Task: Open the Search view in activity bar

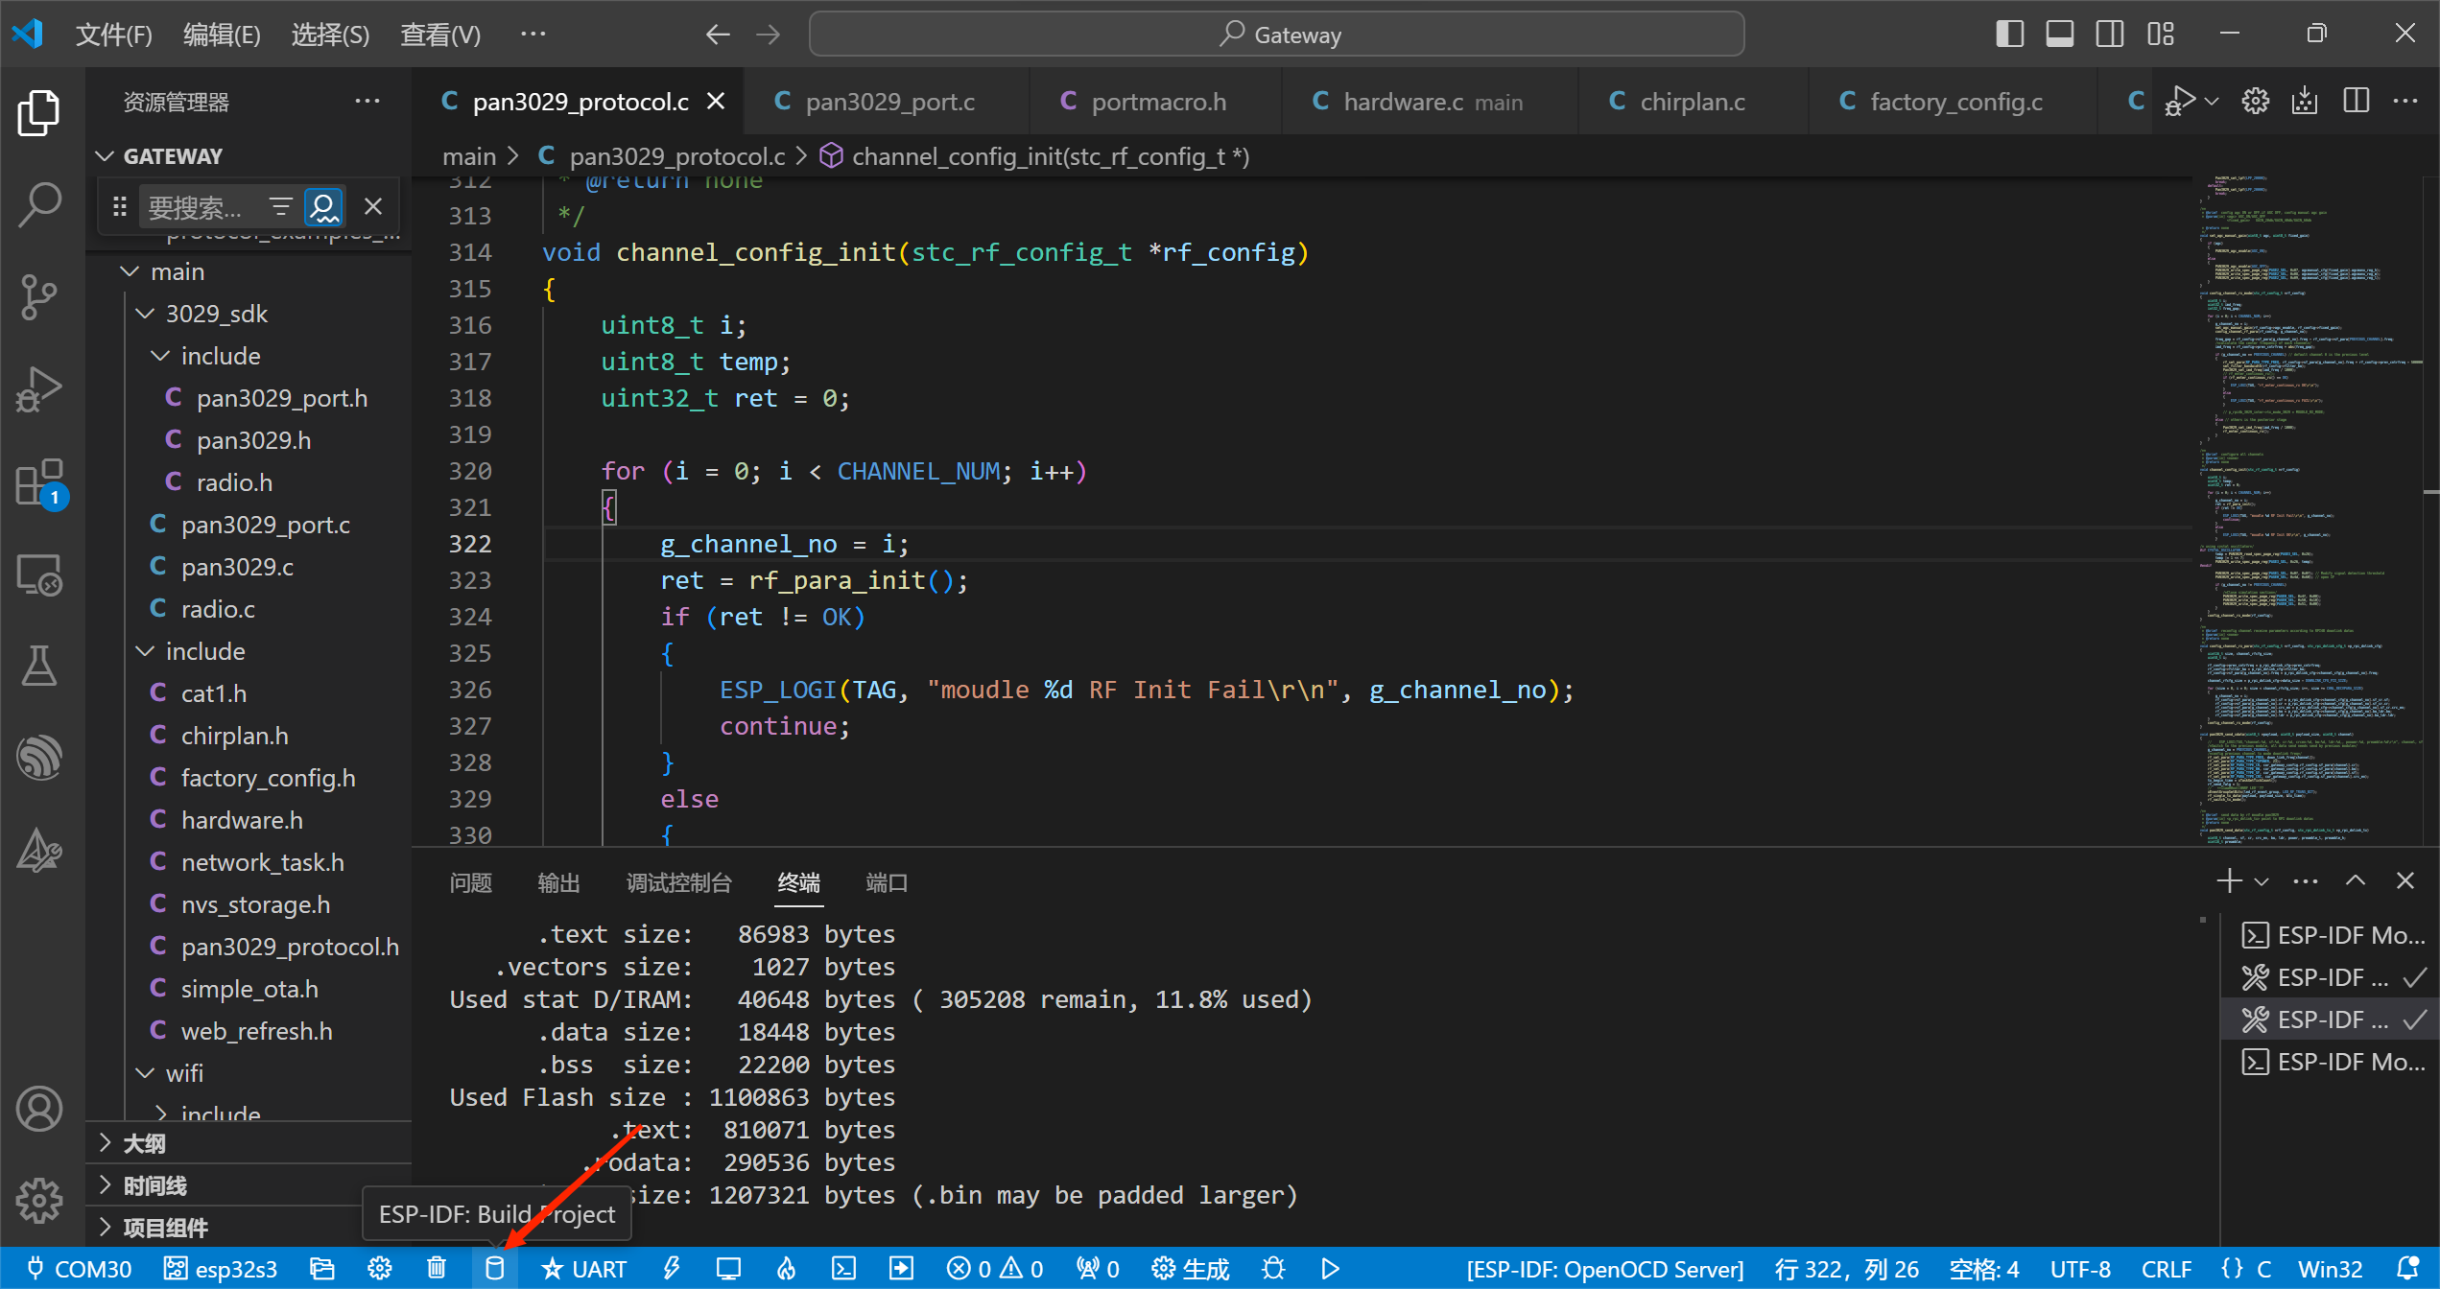Action: [39, 204]
